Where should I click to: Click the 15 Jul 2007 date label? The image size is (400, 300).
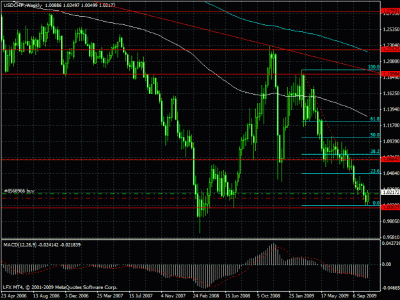click(141, 296)
